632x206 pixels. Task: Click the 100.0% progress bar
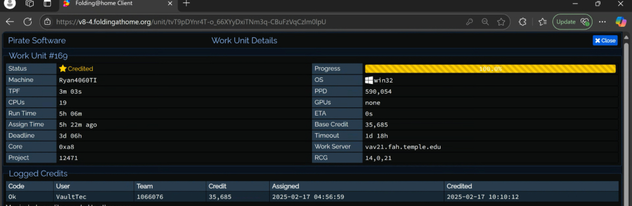click(490, 69)
